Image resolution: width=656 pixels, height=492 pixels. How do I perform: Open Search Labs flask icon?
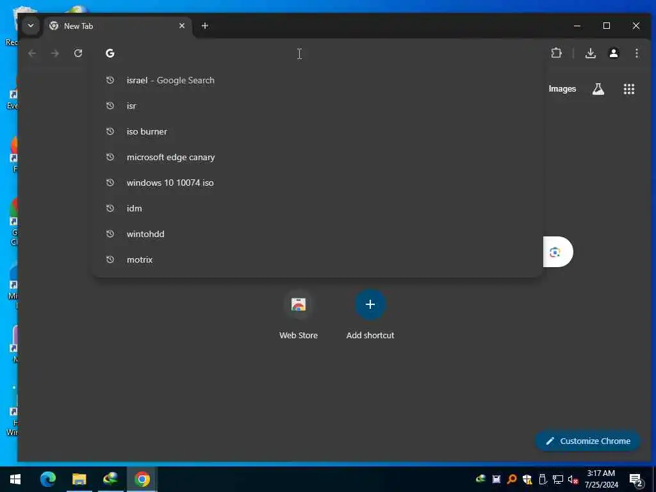click(598, 88)
